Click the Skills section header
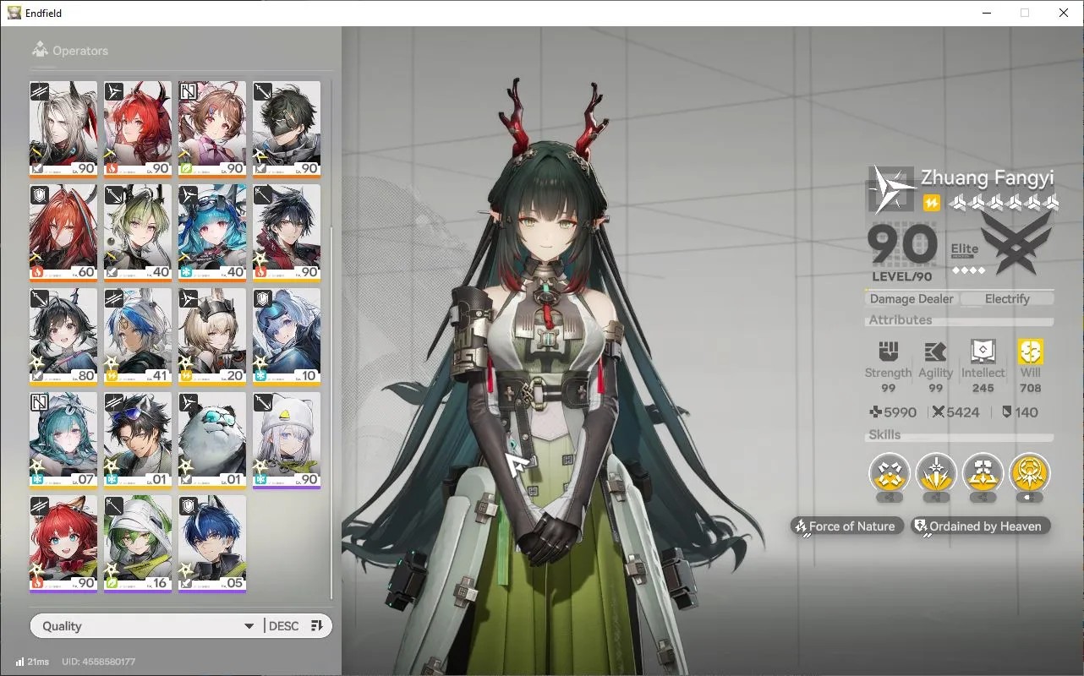The height and width of the screenshot is (676, 1084). coord(884,435)
